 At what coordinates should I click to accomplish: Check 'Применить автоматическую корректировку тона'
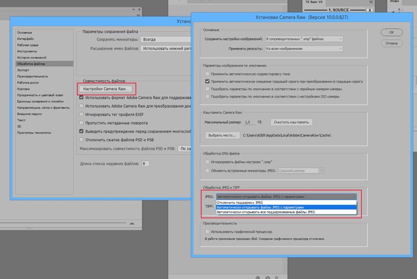coord(207,74)
